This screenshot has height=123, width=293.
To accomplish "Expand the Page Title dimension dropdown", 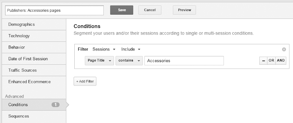I will [100, 61].
